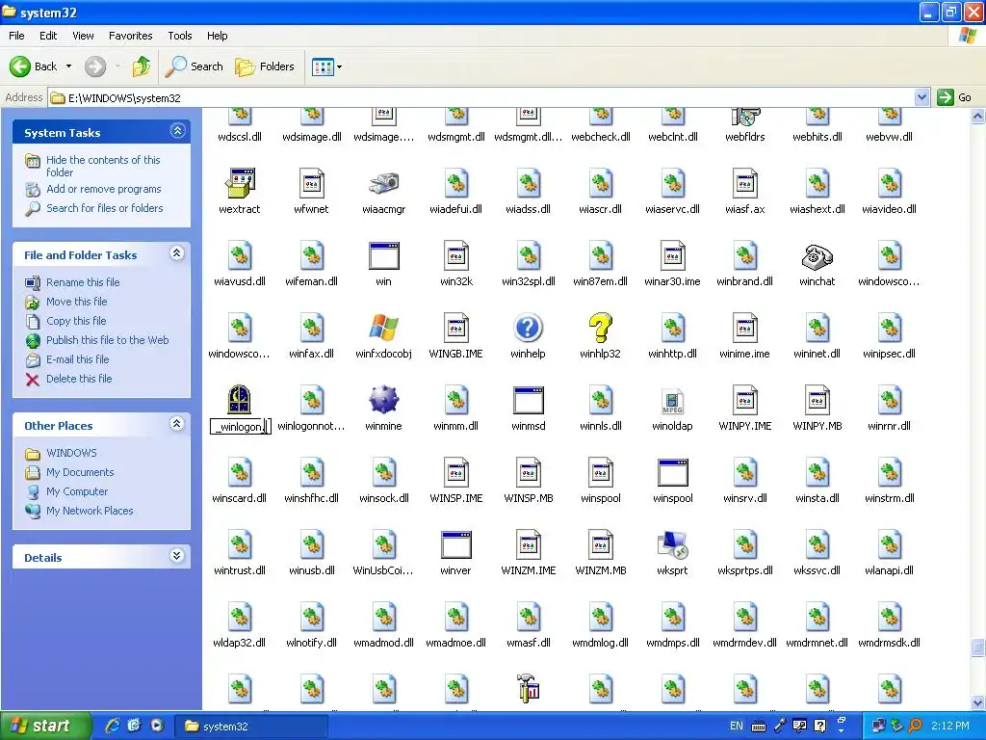This screenshot has height=740, width=986.
Task: Expand the Address bar dropdown
Action: (921, 97)
